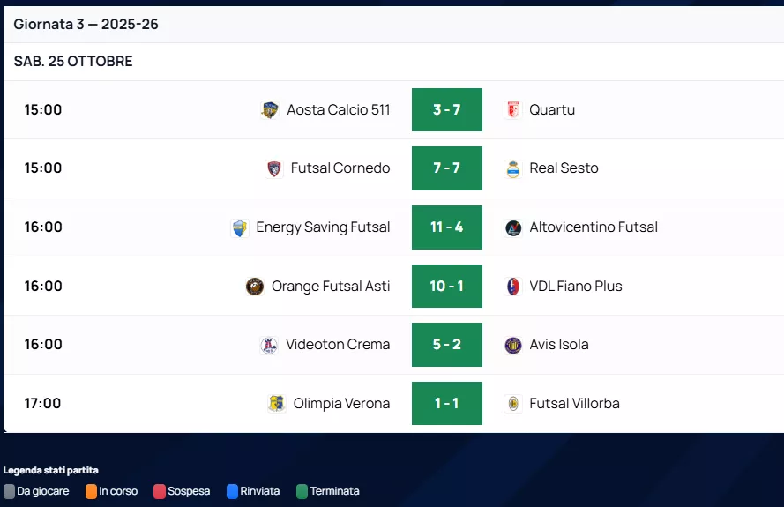Click the Futsal Cornedo team crest

click(x=274, y=168)
